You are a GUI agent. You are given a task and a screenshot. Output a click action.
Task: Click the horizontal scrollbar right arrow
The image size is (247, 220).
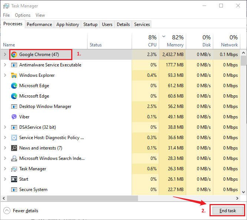237,198
